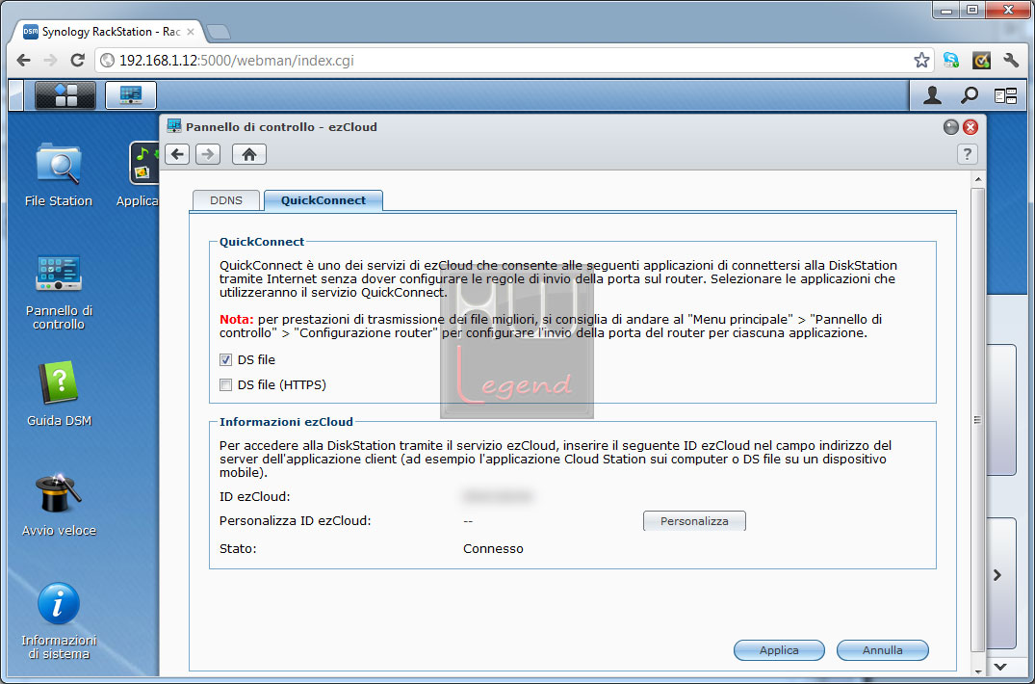Select the Synology RackStation browser tab
This screenshot has width=1035, height=684.
[110, 32]
